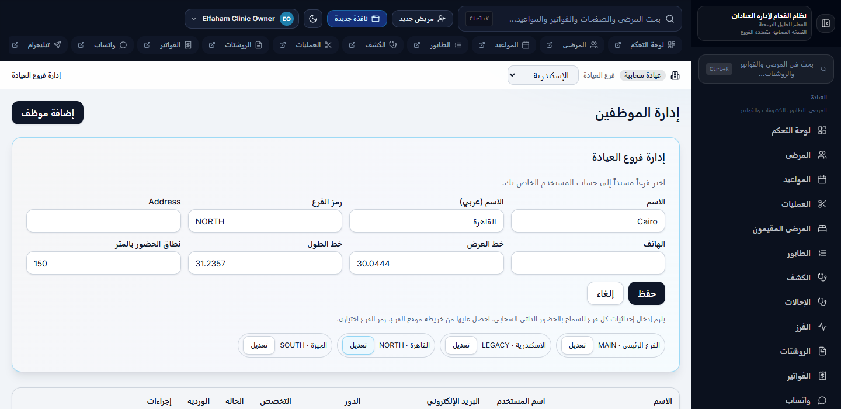Screen dimensions: 841x409
Task: Open الكشف in new window icon
Action: point(352,45)
